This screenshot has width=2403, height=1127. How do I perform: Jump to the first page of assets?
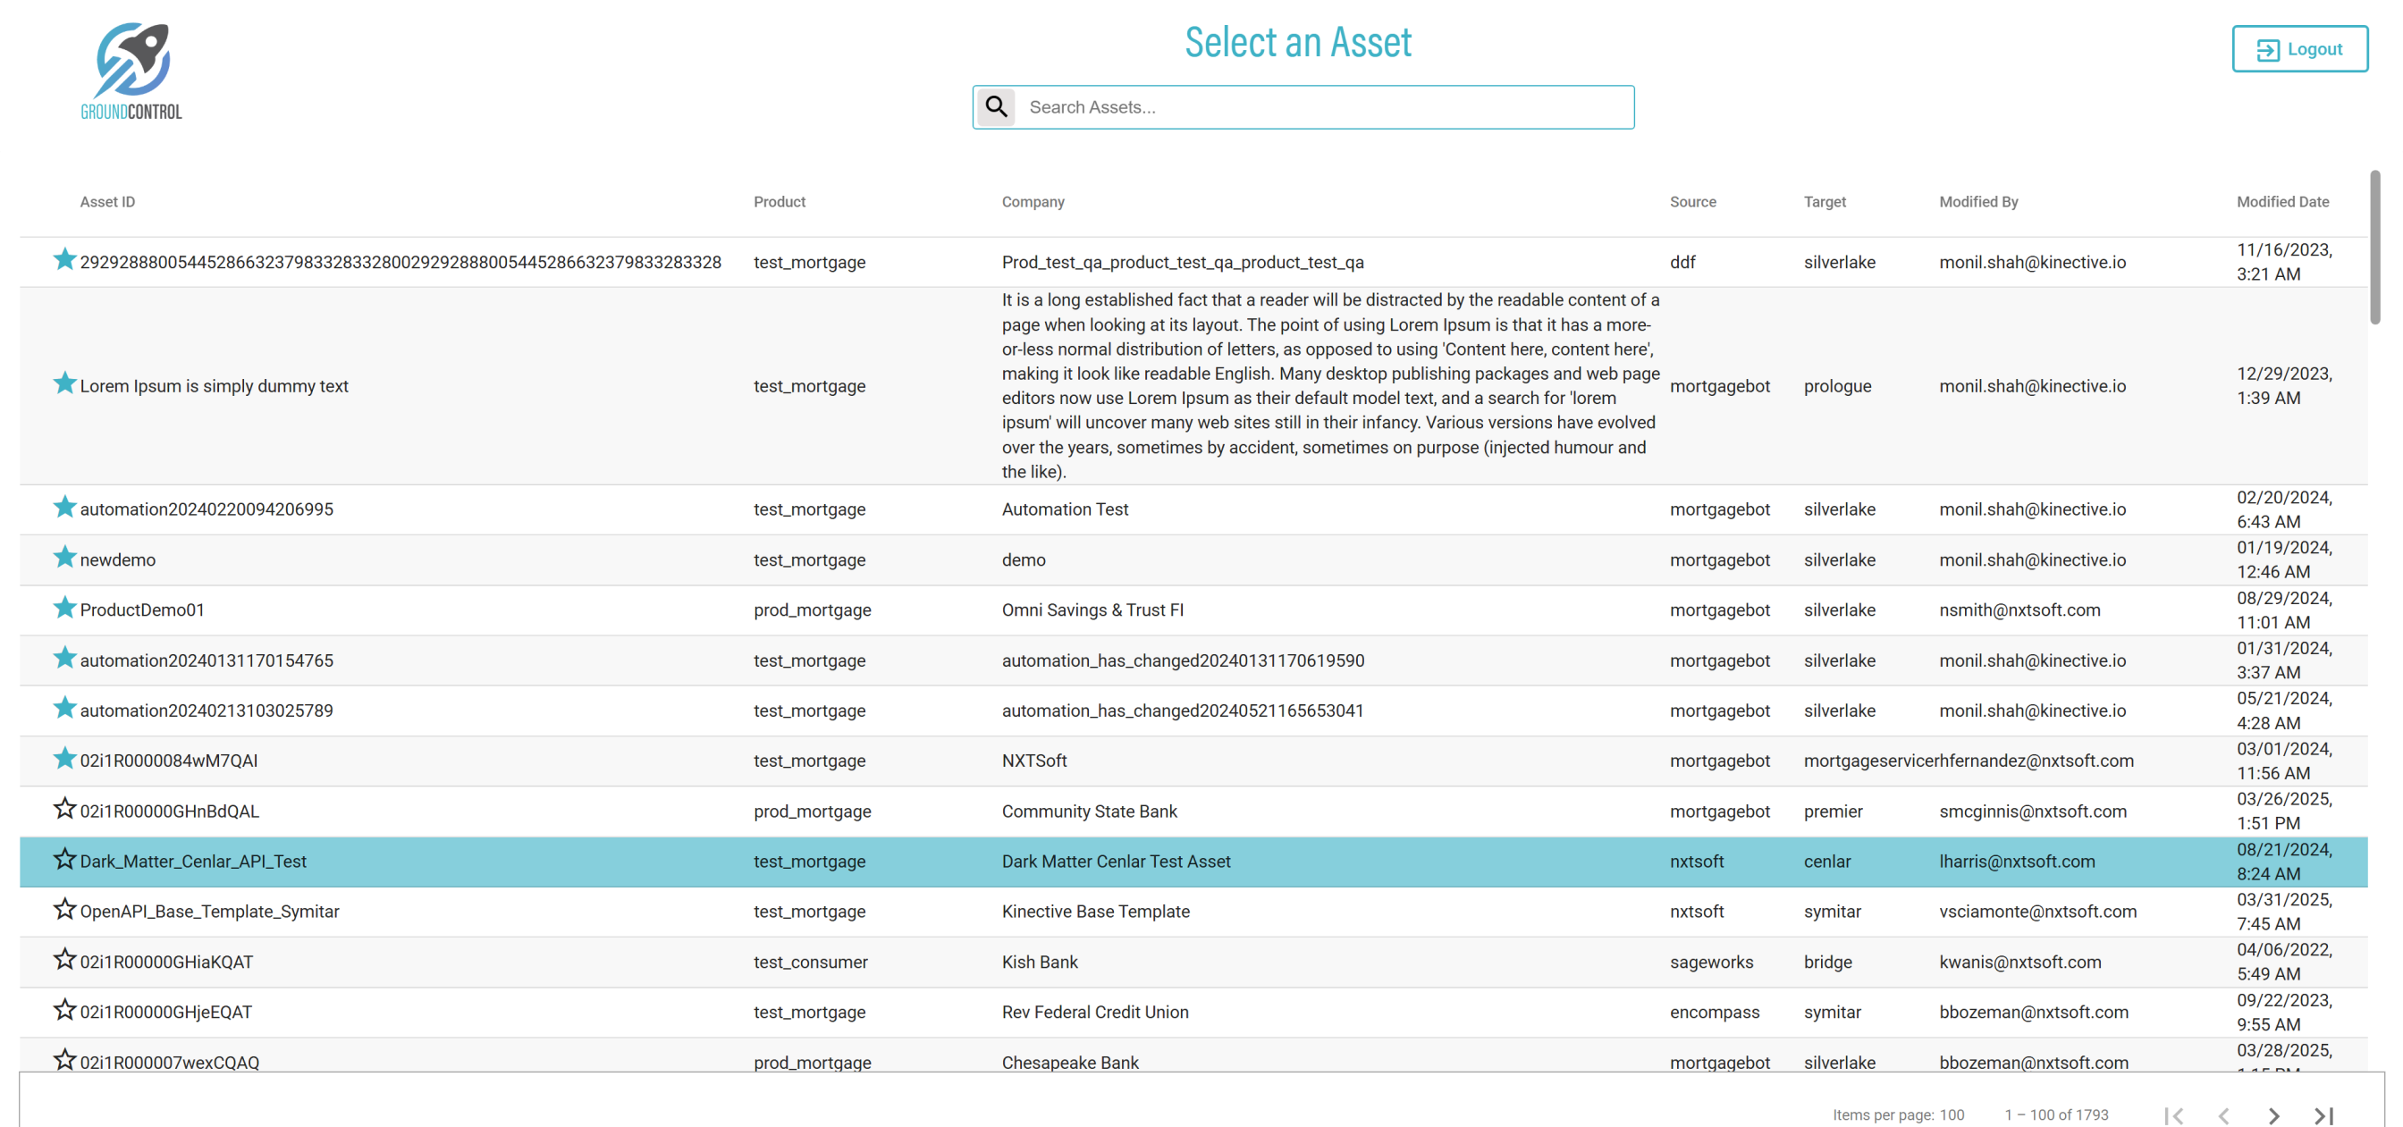(2173, 1114)
